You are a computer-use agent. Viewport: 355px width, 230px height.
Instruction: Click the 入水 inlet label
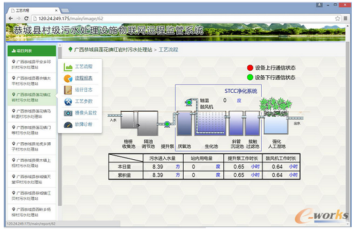click(x=113, y=120)
